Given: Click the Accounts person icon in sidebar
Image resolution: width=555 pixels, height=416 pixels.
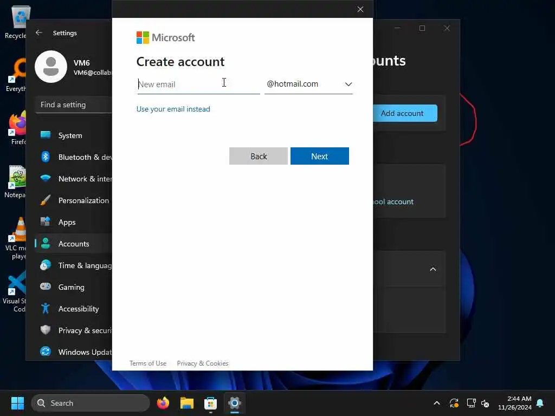Looking at the screenshot, I should (x=46, y=243).
